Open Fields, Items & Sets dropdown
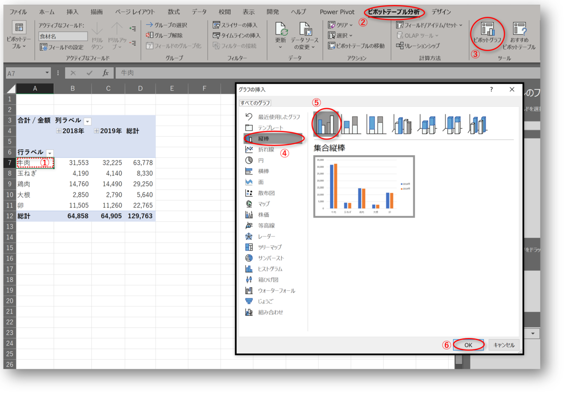The height and width of the screenshot is (400, 567). (x=429, y=25)
